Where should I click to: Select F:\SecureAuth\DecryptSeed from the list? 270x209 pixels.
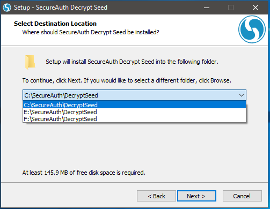(x=134, y=119)
